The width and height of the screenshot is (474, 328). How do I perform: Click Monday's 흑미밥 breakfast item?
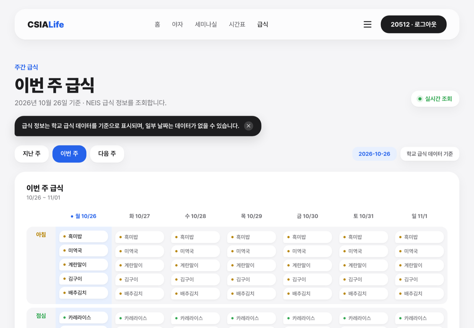pyautogui.click(x=84, y=236)
